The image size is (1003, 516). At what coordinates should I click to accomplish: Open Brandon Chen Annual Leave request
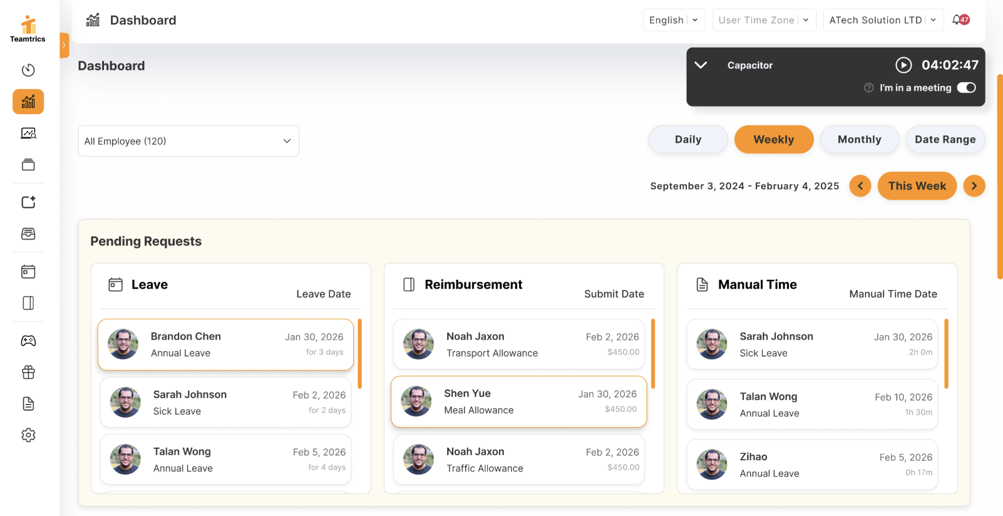[x=225, y=344]
